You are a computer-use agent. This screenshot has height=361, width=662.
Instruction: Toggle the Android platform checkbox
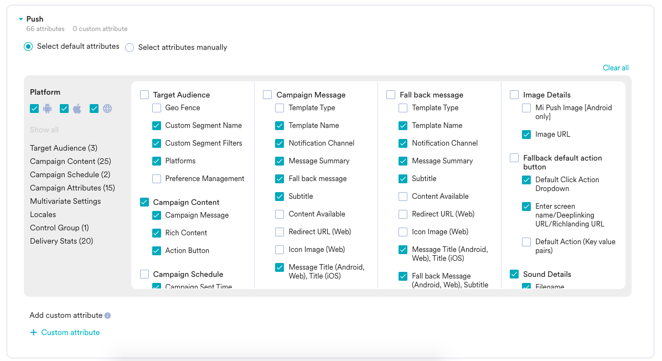tap(34, 109)
